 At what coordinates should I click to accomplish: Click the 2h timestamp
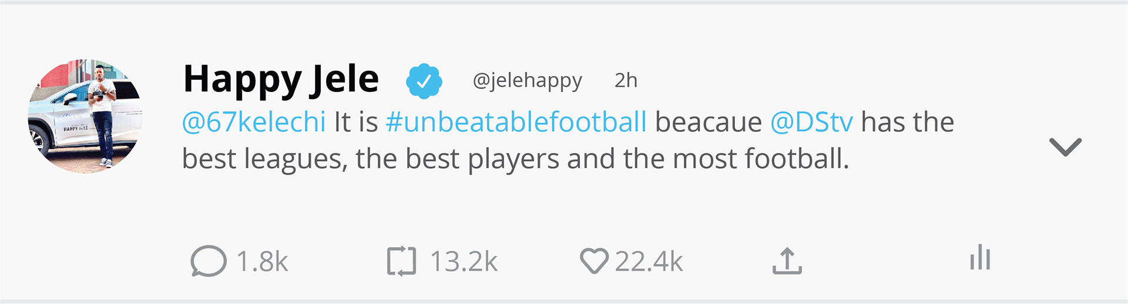[626, 80]
